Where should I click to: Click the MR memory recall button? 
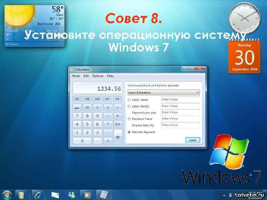point(87,99)
